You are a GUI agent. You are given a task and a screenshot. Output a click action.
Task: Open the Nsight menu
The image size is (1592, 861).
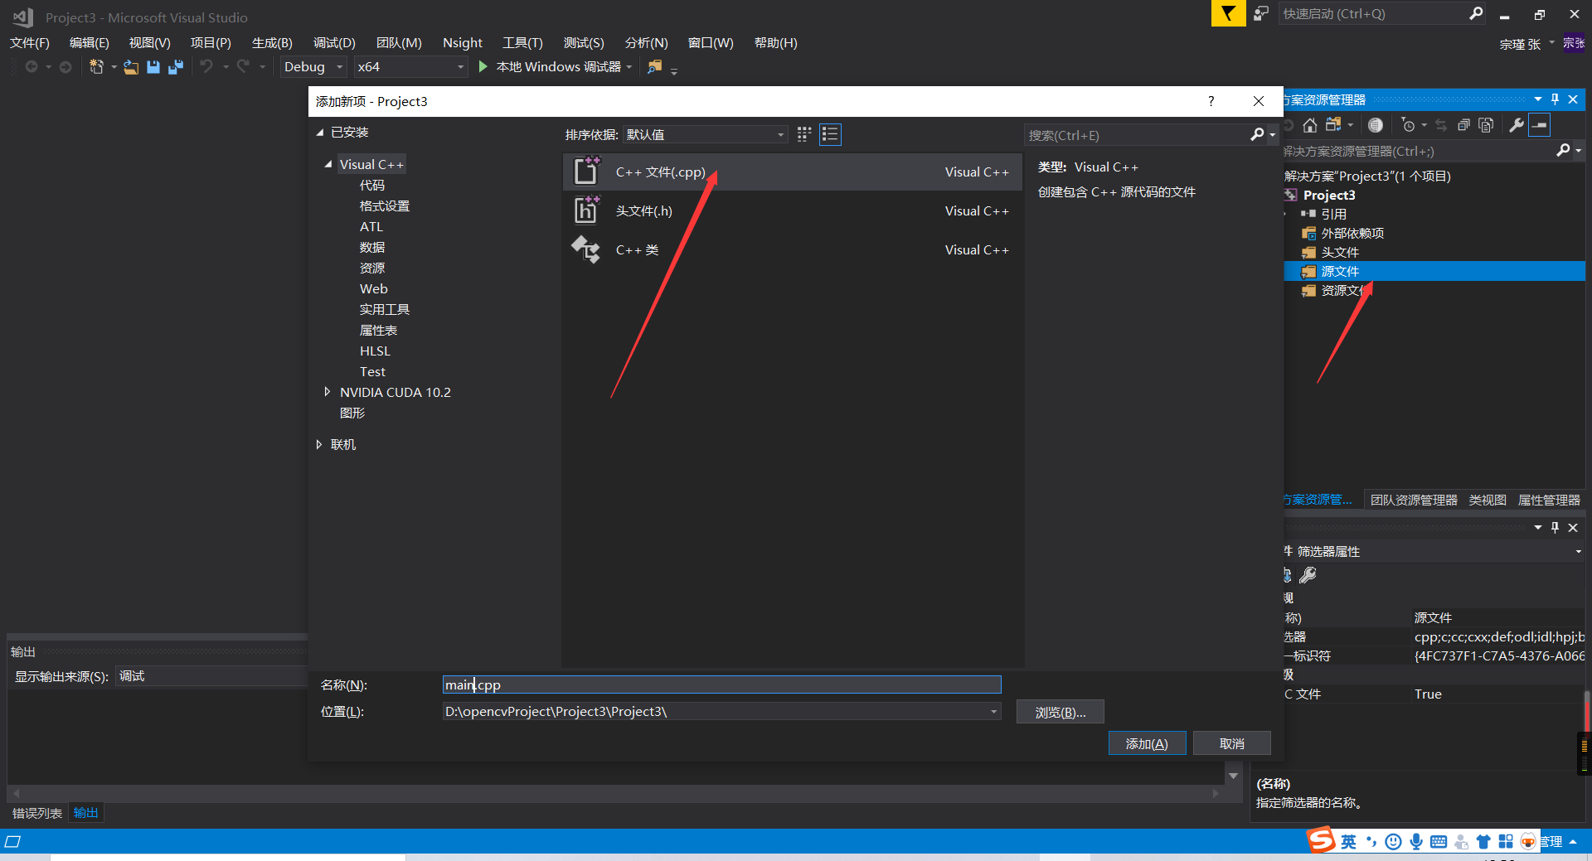tap(462, 42)
